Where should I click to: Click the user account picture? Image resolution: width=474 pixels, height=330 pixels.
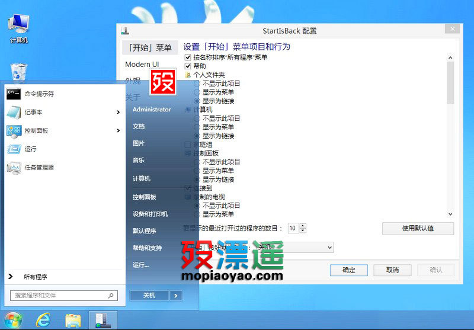point(163,82)
